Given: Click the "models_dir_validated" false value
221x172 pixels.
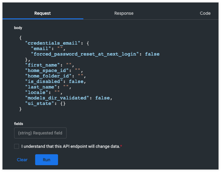Looking at the screenshot, I should (104, 98).
